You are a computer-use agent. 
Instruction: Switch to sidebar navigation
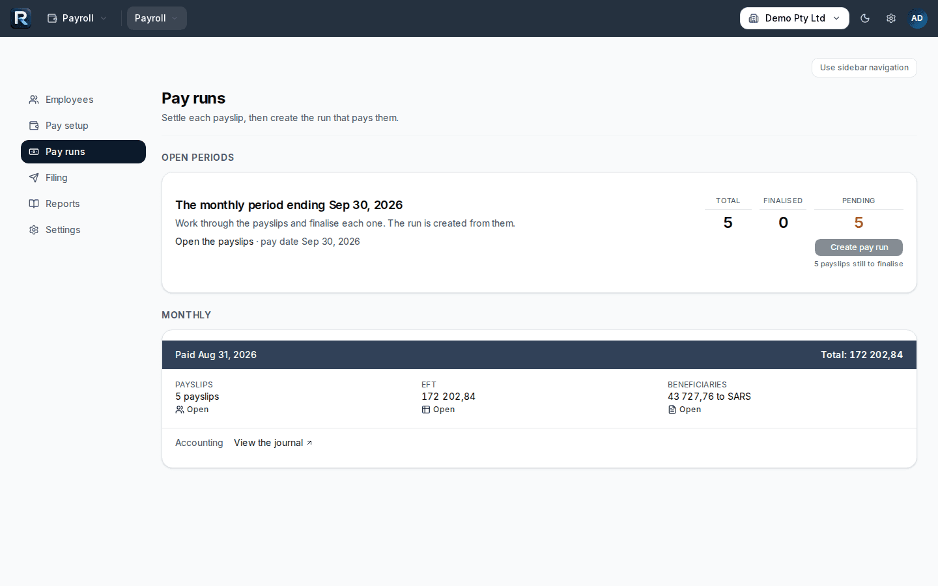[864, 68]
